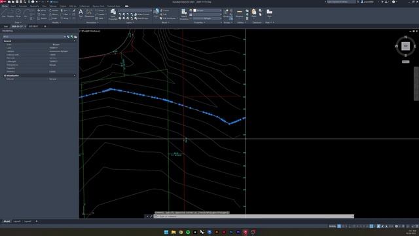Open Spotify from the taskbar
This screenshot has width=419, height=236.
188,232
